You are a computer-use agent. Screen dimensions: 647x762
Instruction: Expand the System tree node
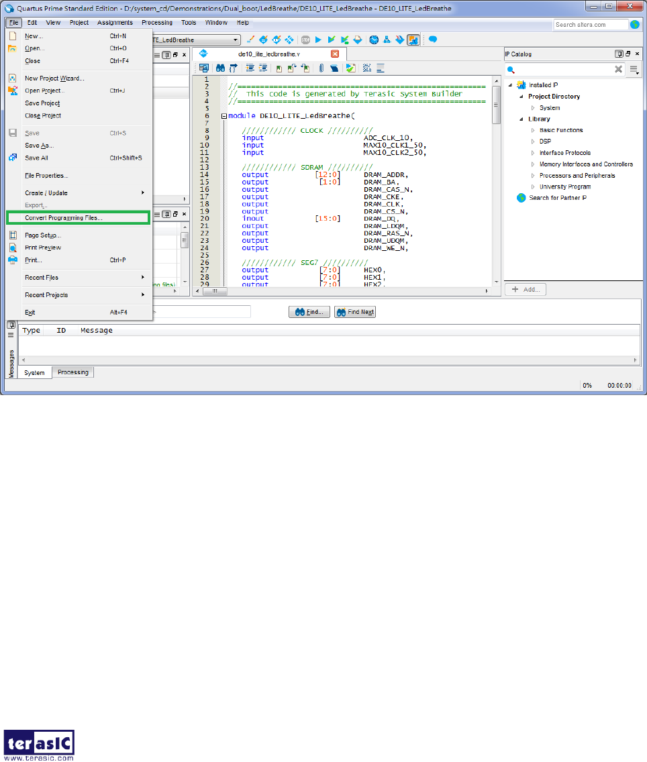(533, 108)
